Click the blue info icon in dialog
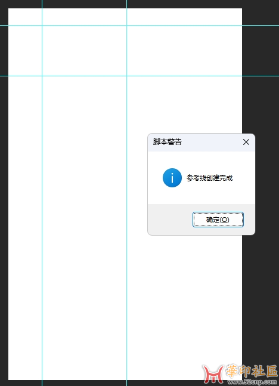This screenshot has width=279, height=386. tap(172, 178)
